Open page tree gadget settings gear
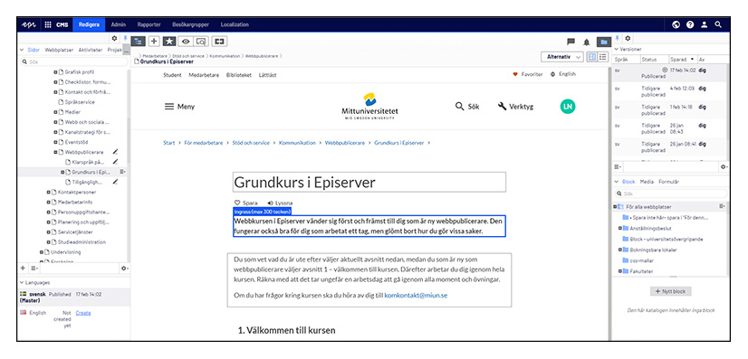 124,269
